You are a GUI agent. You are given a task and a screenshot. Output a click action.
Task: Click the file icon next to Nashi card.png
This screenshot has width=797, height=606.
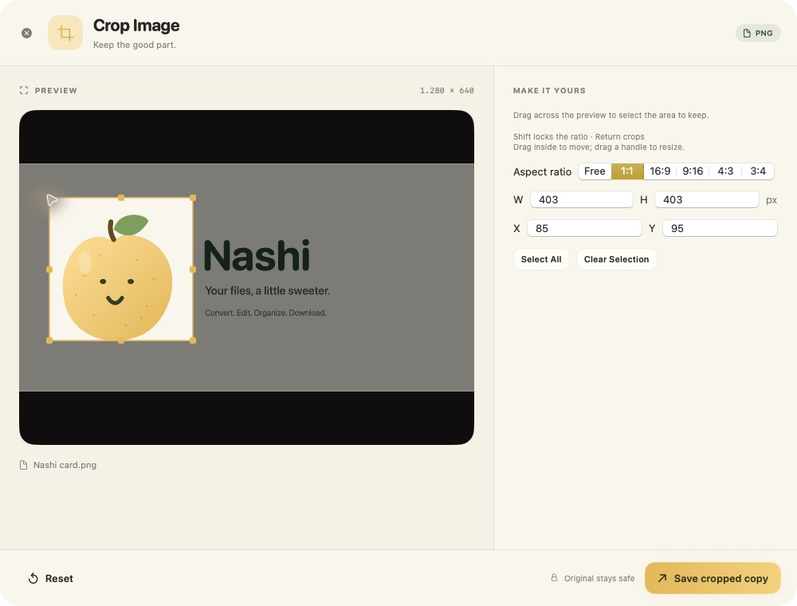[23, 465]
